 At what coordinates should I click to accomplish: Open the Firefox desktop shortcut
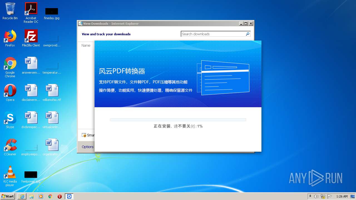tap(10, 38)
